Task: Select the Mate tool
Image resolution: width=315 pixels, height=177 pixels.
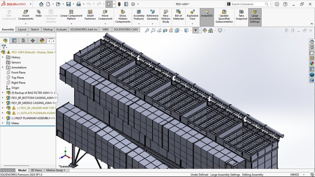Action: 38,14
